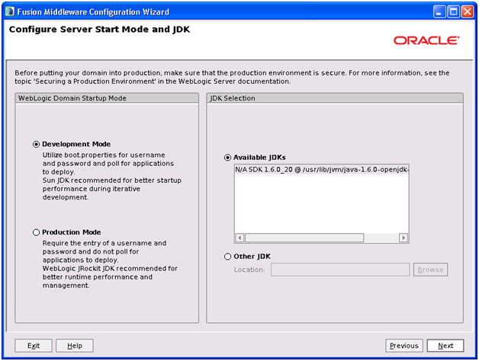Click the JDK list horizontal scrollbar thumb

(x=304, y=238)
